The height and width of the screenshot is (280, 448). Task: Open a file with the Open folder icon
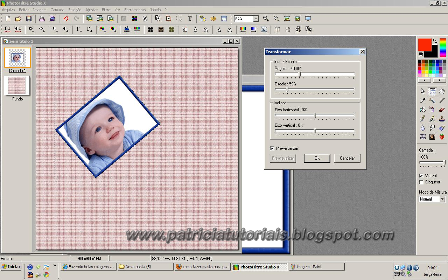[18, 19]
